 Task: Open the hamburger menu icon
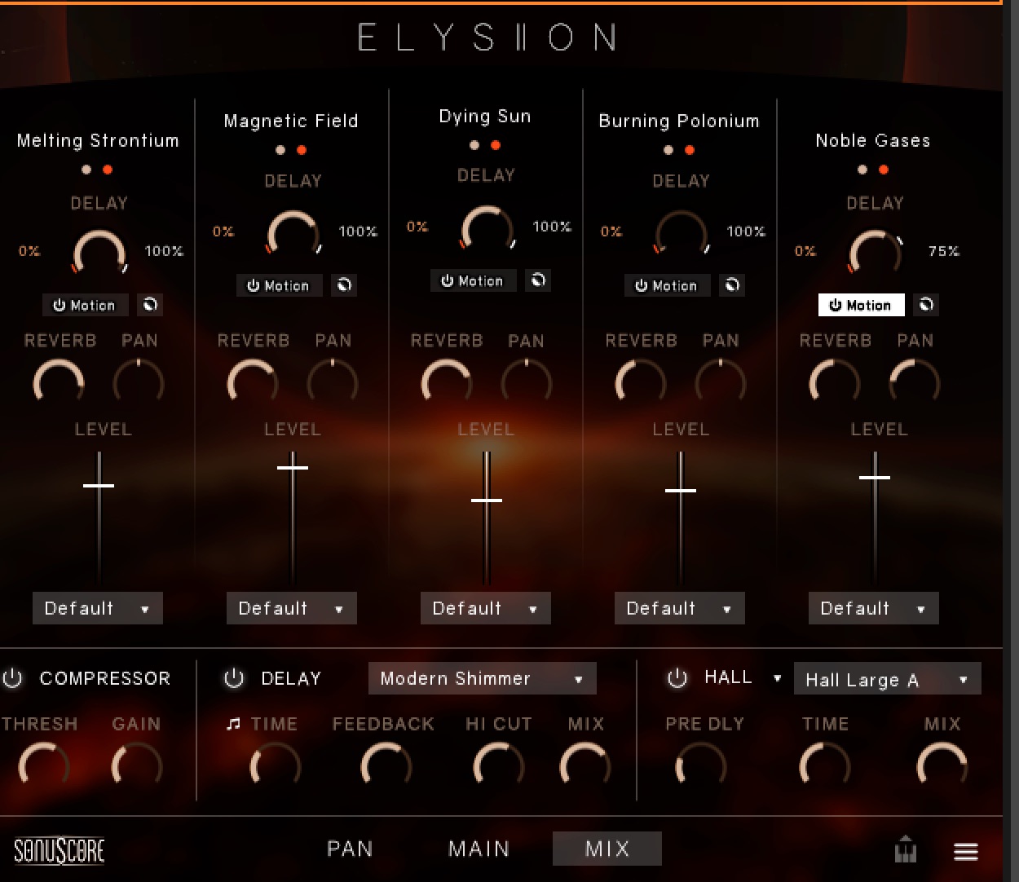click(966, 852)
